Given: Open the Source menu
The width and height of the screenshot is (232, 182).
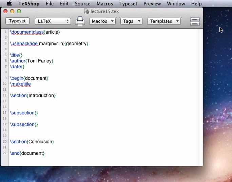Looking at the screenshot, I should coord(82,4).
